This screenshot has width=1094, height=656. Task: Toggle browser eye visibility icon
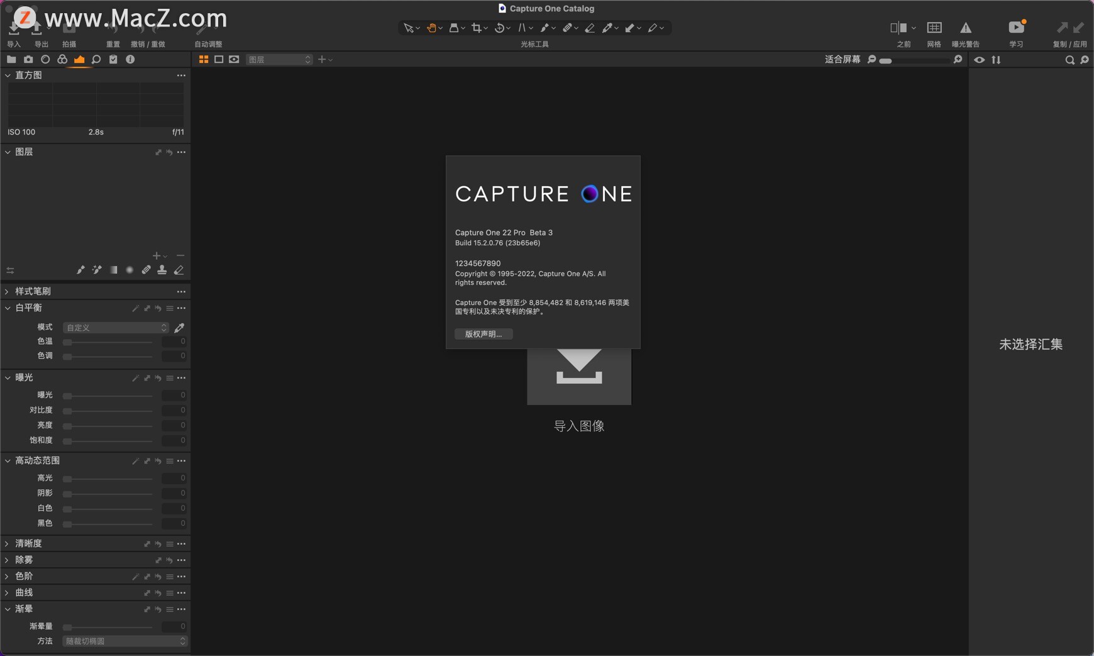(x=980, y=60)
